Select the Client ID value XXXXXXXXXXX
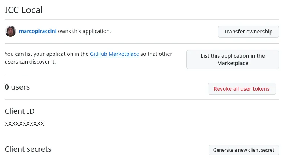Image resolution: width=287 pixels, height=158 pixels. click(24, 123)
